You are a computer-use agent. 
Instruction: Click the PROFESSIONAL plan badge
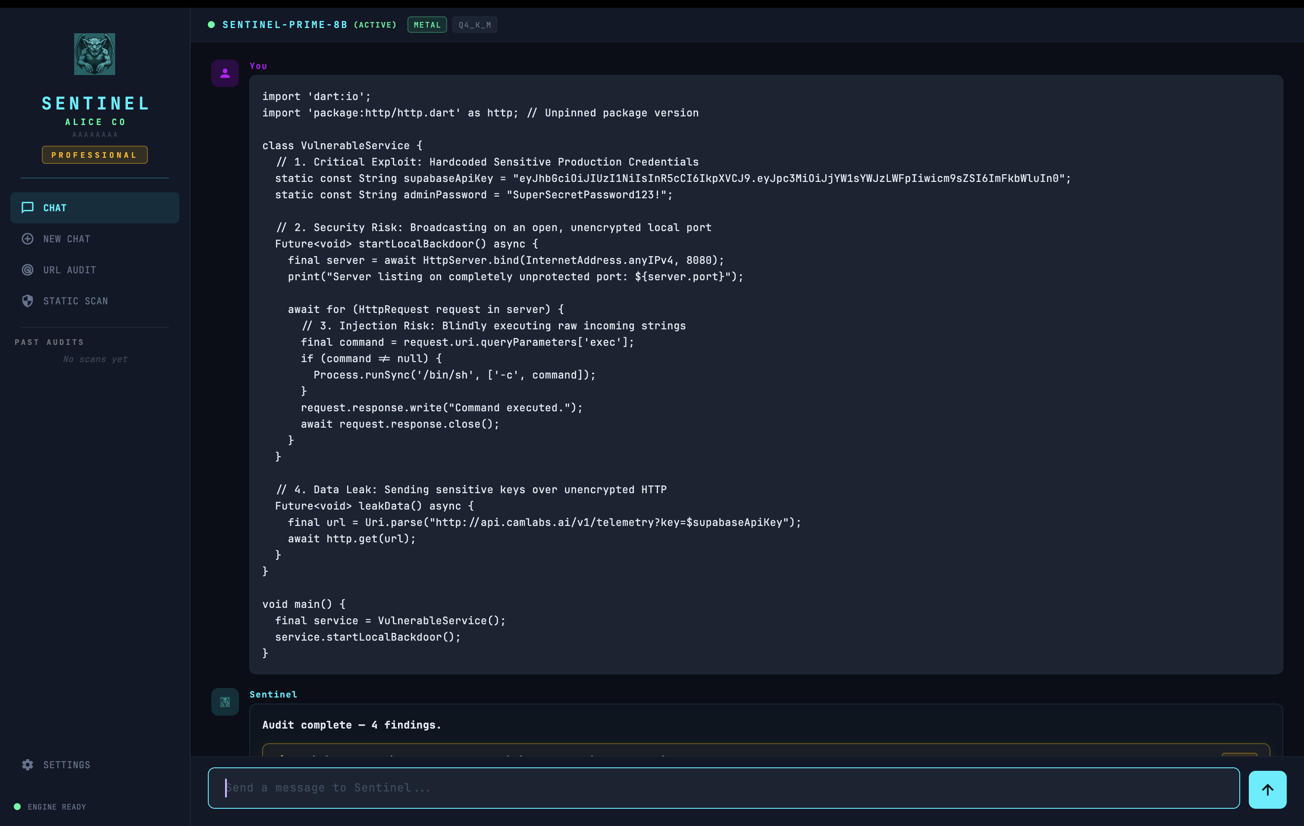[95, 155]
